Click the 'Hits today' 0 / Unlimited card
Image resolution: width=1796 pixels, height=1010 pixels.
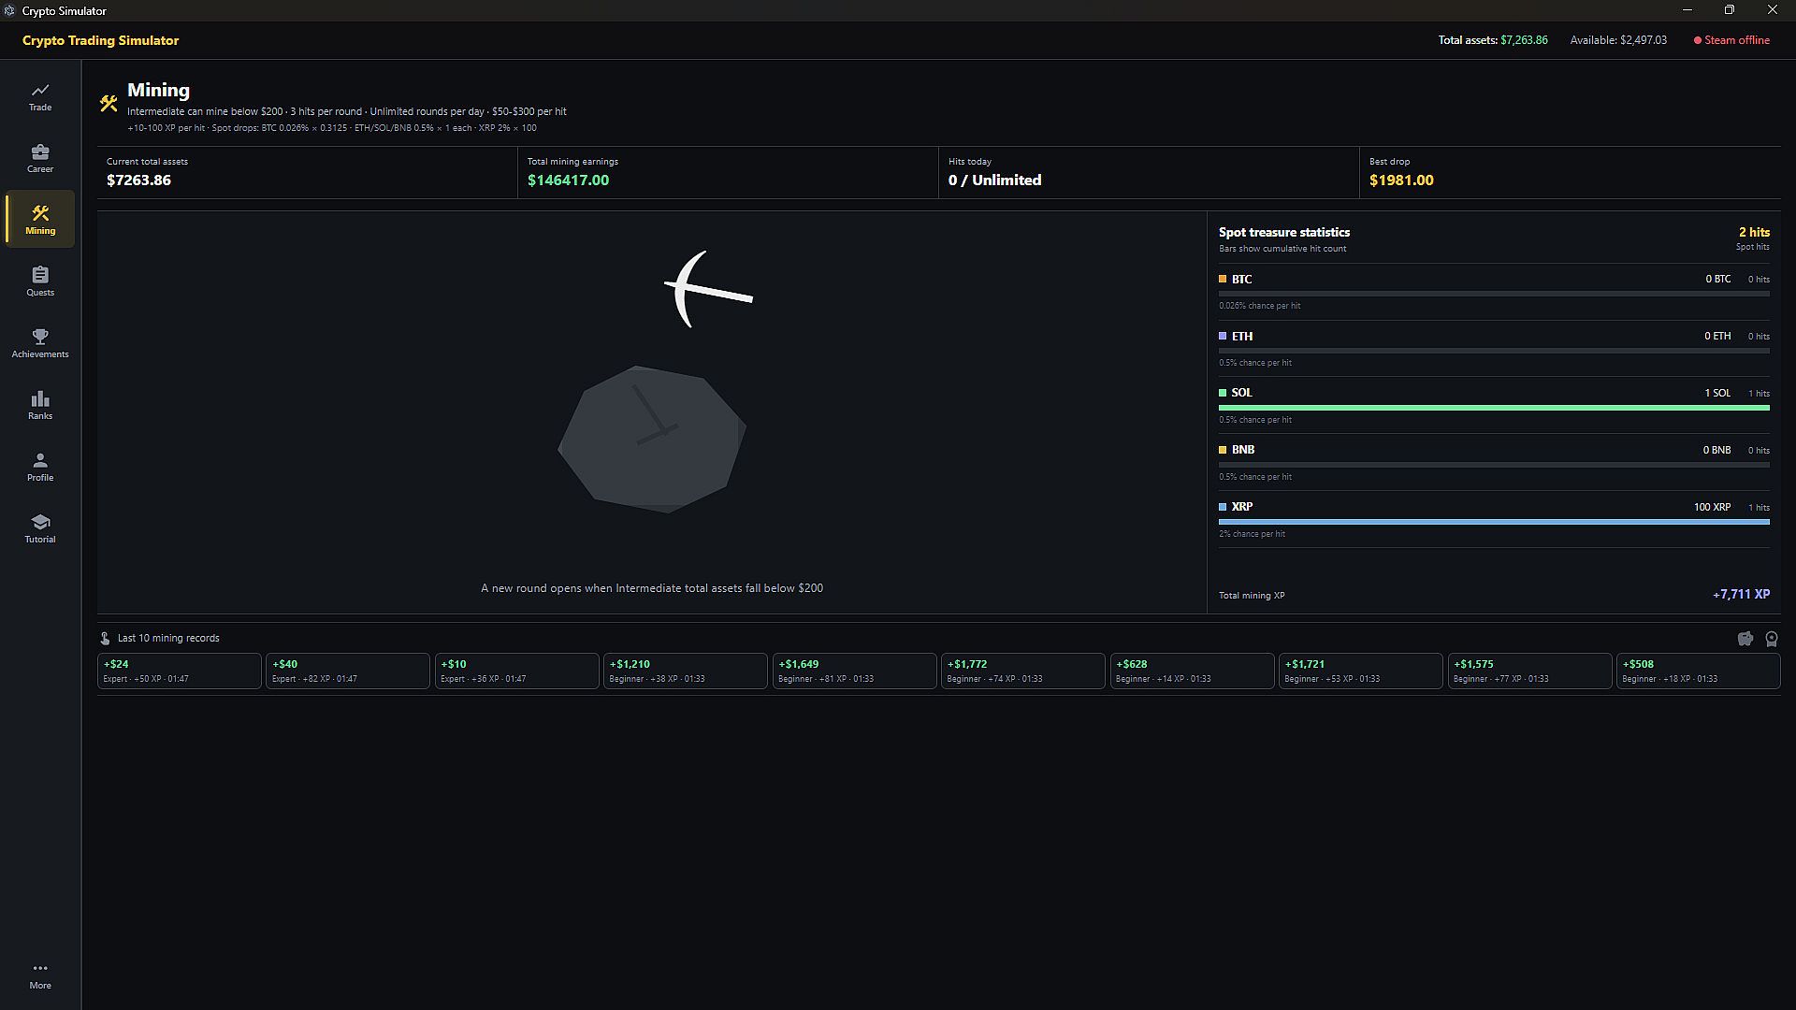click(x=1149, y=172)
